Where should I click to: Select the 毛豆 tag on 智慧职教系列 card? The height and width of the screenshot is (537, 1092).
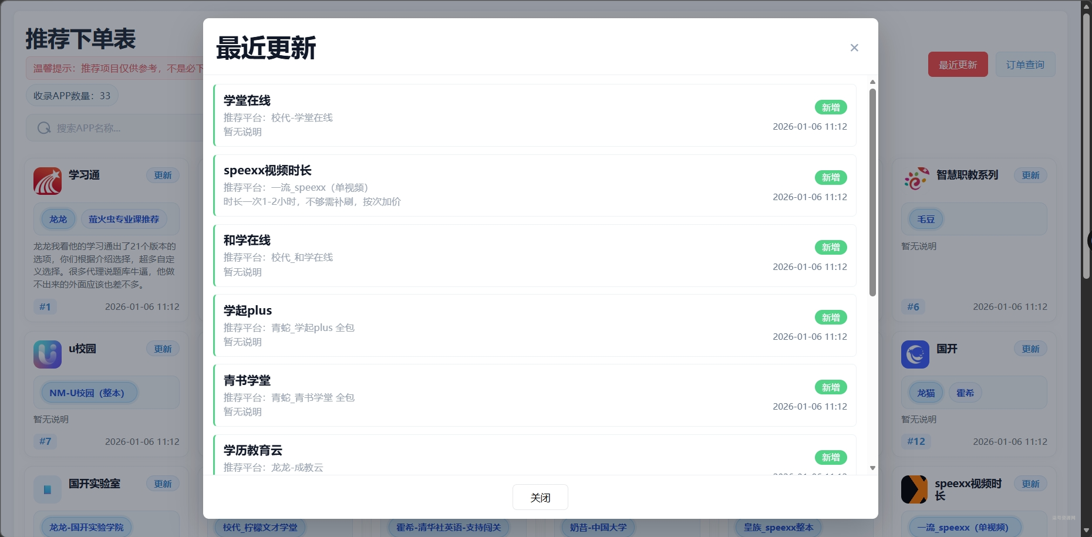click(925, 219)
